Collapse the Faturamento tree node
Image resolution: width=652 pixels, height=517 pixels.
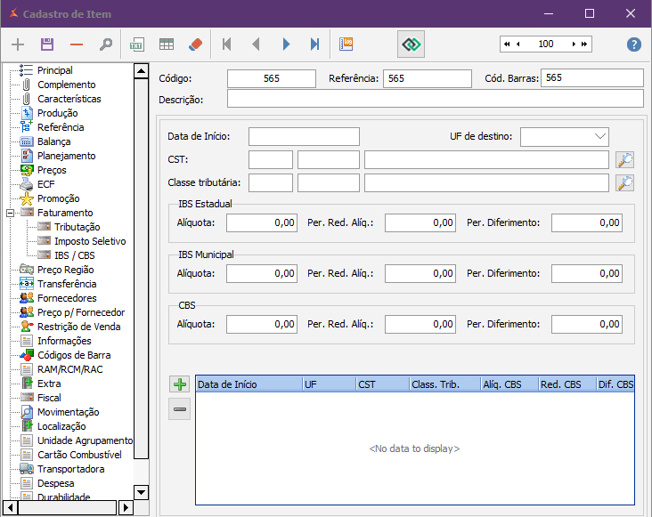pyautogui.click(x=10, y=213)
